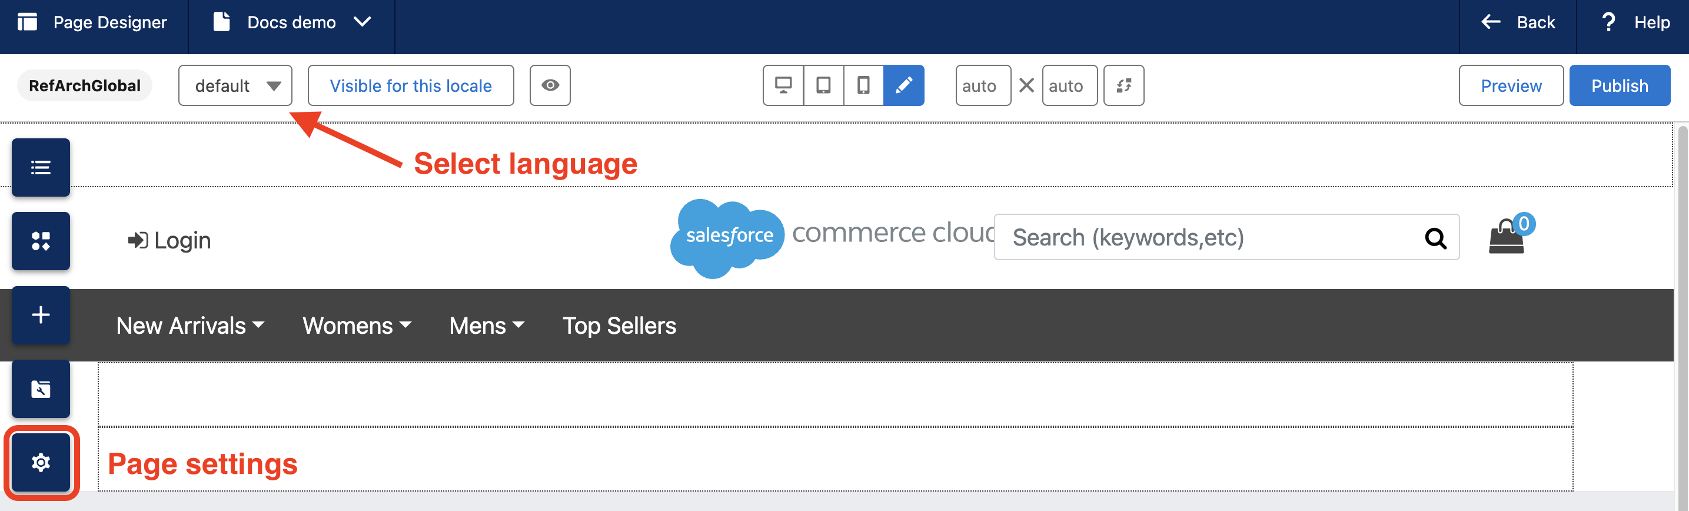Click the search magnifier icon

[1435, 237]
